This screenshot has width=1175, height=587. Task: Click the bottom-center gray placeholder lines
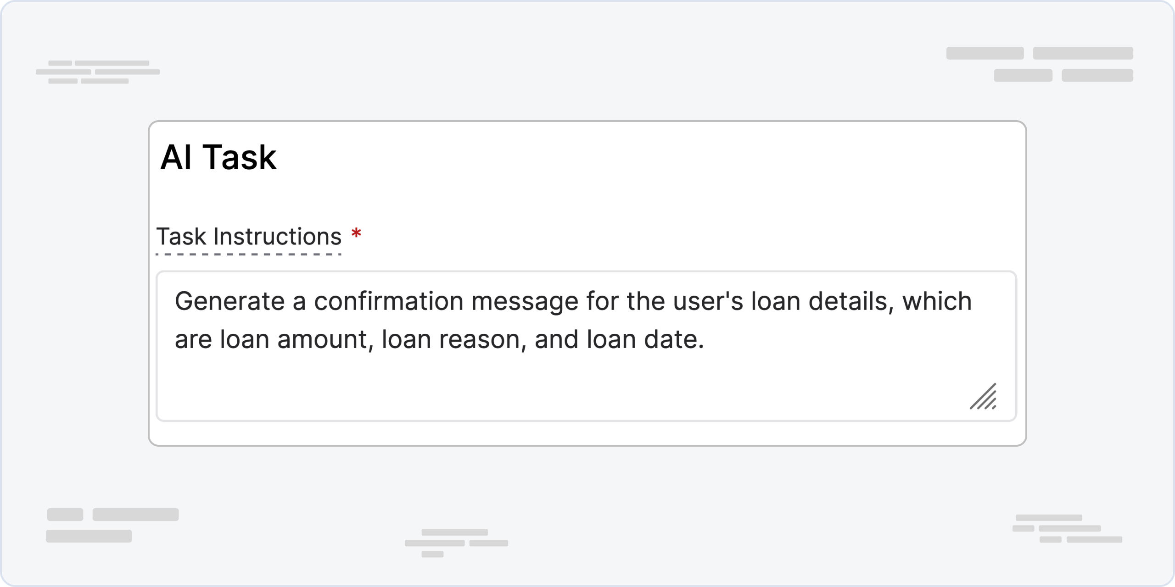click(456, 543)
